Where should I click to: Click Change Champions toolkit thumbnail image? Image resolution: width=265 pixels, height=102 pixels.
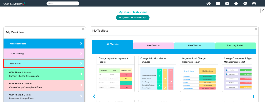(238, 79)
